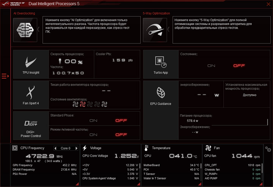
Task: Click the Water In T Sensor row
Action: (171, 178)
